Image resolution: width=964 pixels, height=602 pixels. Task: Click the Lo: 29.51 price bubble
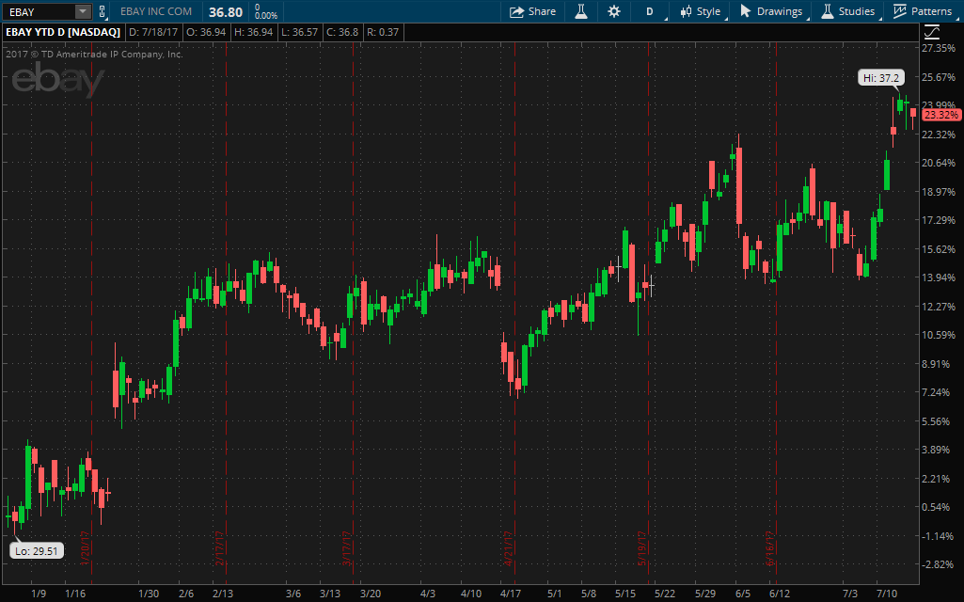click(x=38, y=550)
